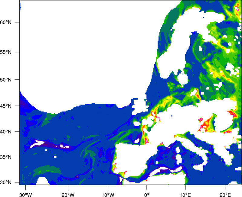The image size is (242, 197).
Task: Click the 10°E longitude label
Action: pos(185,195)
